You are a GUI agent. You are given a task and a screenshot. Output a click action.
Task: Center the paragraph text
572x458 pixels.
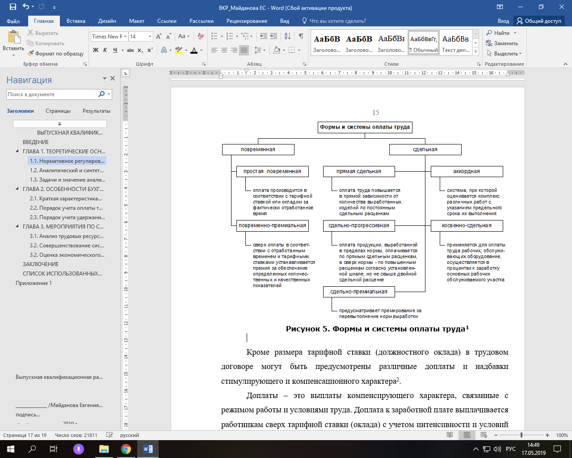(x=224, y=50)
